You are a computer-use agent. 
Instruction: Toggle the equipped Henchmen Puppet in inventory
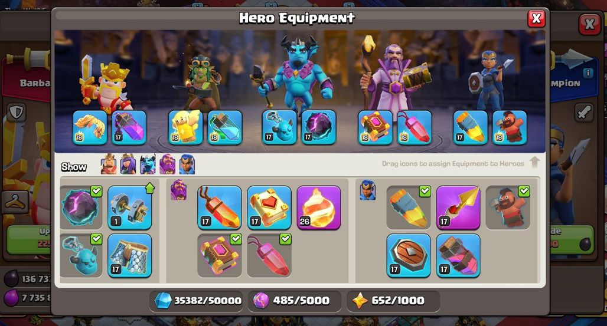coord(81,256)
